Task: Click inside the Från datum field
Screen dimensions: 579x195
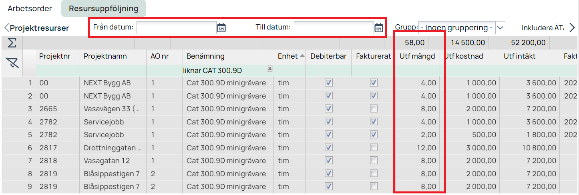Action: pyautogui.click(x=176, y=28)
